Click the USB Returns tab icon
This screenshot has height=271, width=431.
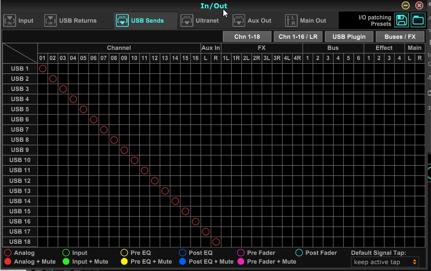(50, 20)
